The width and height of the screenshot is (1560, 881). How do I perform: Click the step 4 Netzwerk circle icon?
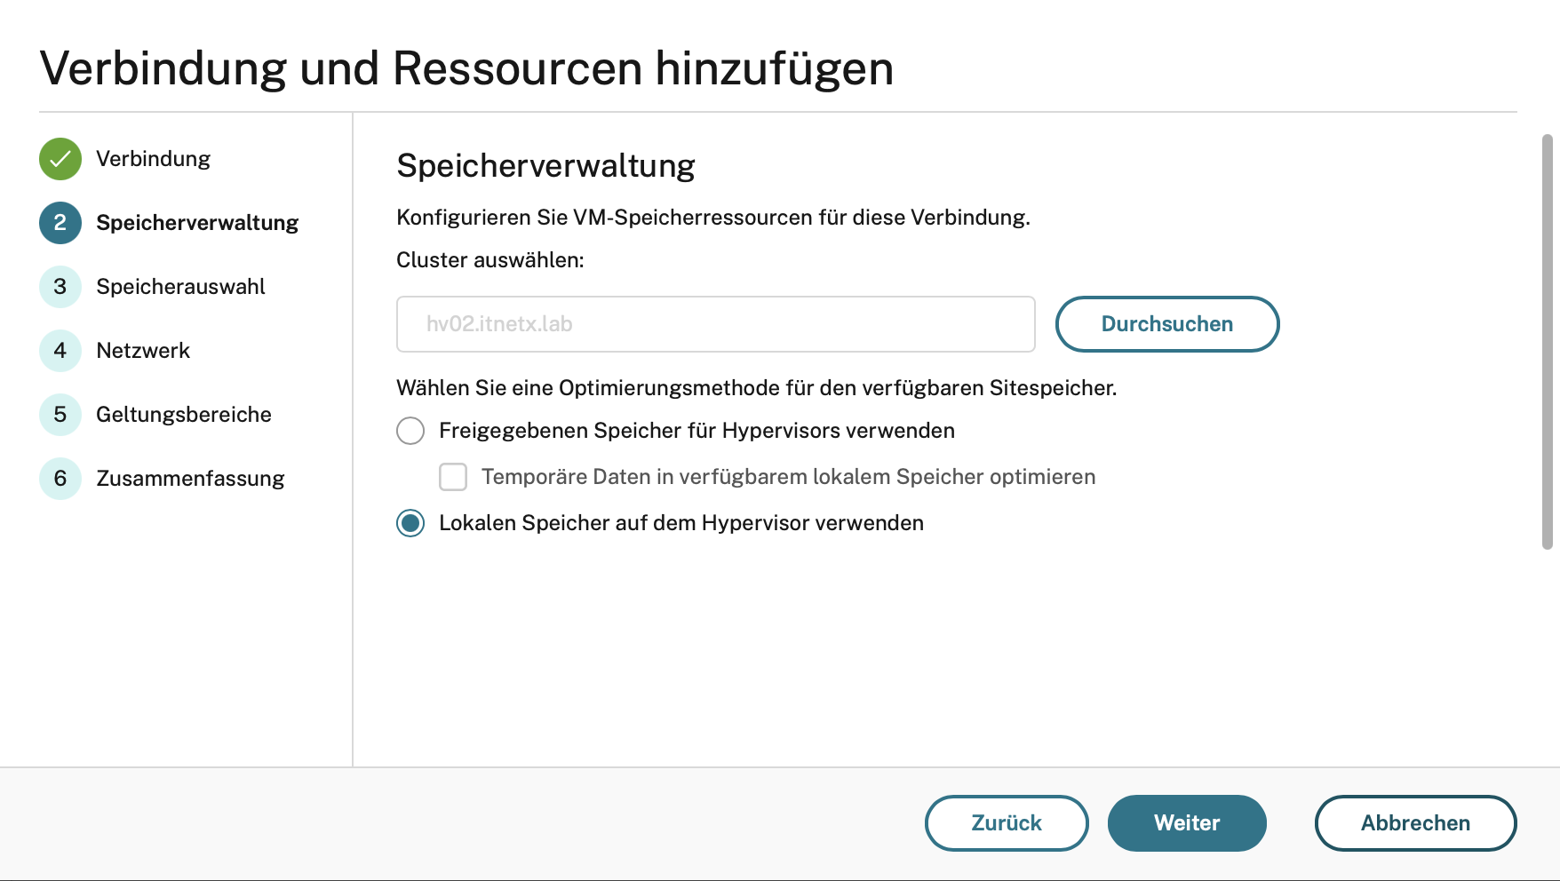click(x=60, y=351)
